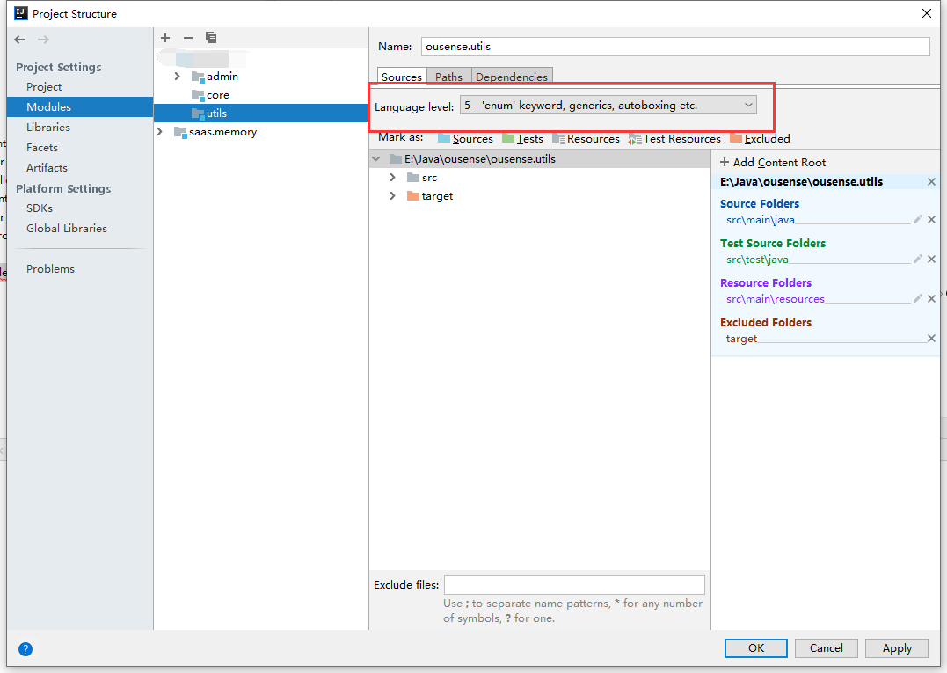Click inside the Exclude files field
This screenshot has height=673, width=947.
coord(574,584)
